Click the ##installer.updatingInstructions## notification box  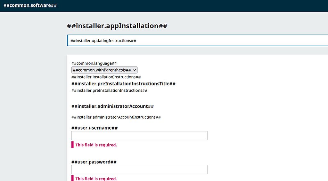pyautogui.click(x=197, y=40)
